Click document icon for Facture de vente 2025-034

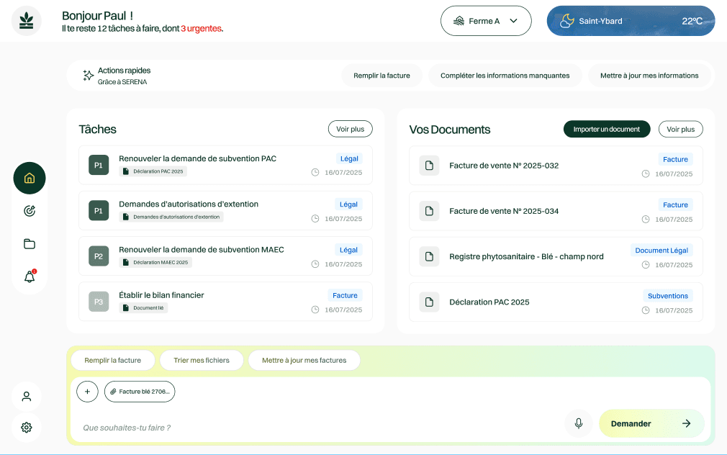point(429,211)
